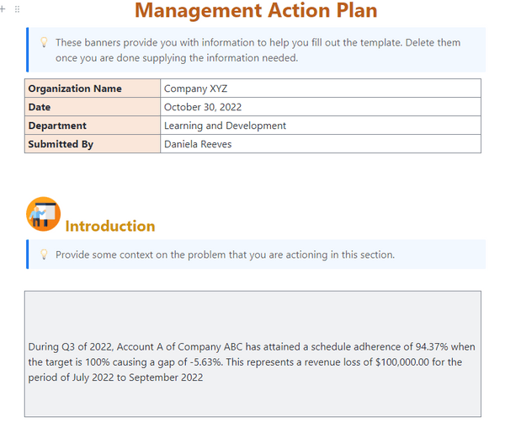Image resolution: width=505 pixels, height=444 pixels.
Task: Edit the Learning and Development cell
Action: click(x=320, y=126)
